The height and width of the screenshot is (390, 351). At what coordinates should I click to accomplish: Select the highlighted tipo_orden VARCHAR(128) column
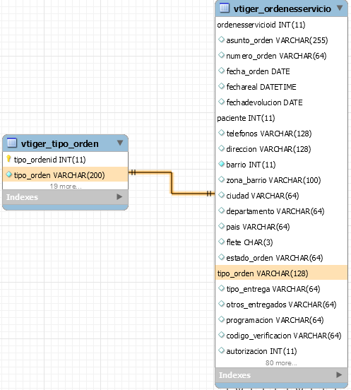pyautogui.click(x=281, y=273)
